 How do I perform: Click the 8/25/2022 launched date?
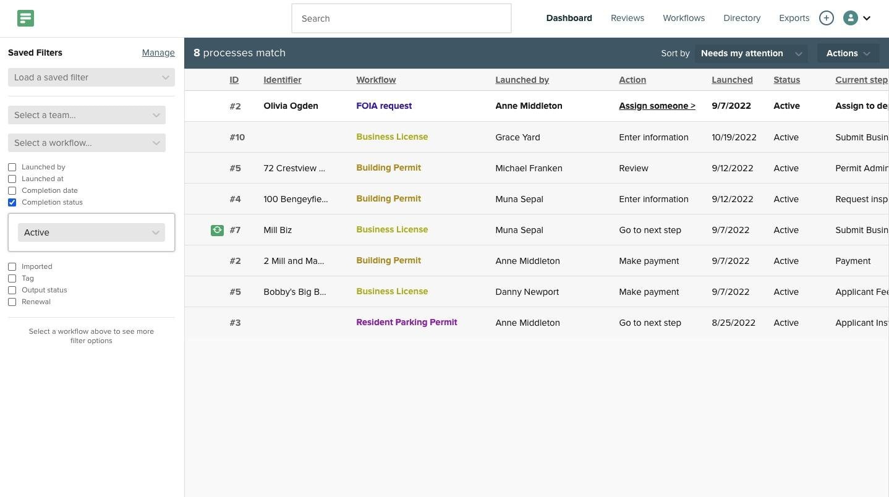[x=733, y=323]
